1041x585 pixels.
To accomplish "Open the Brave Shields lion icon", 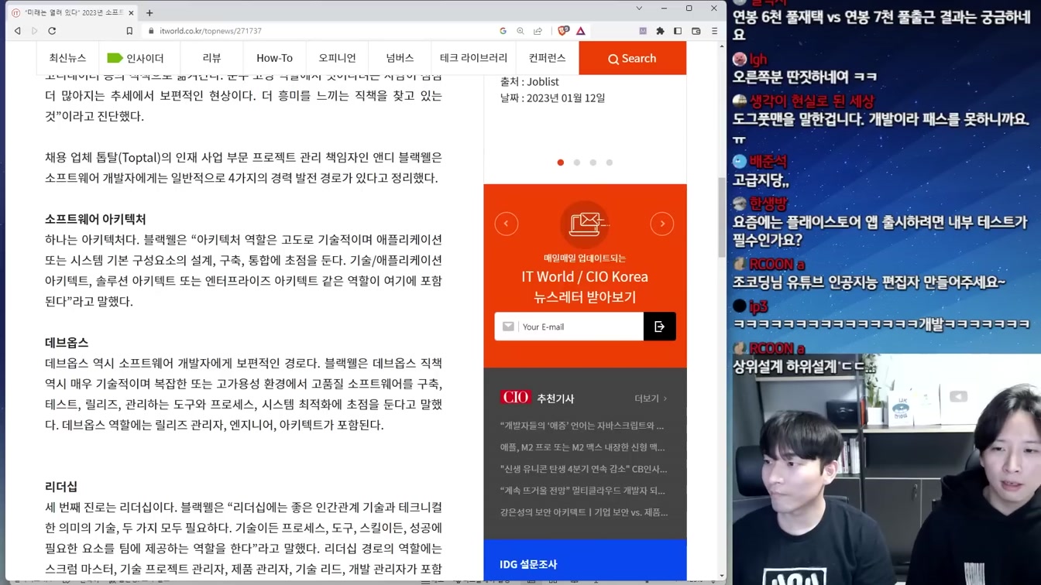I will point(563,31).
